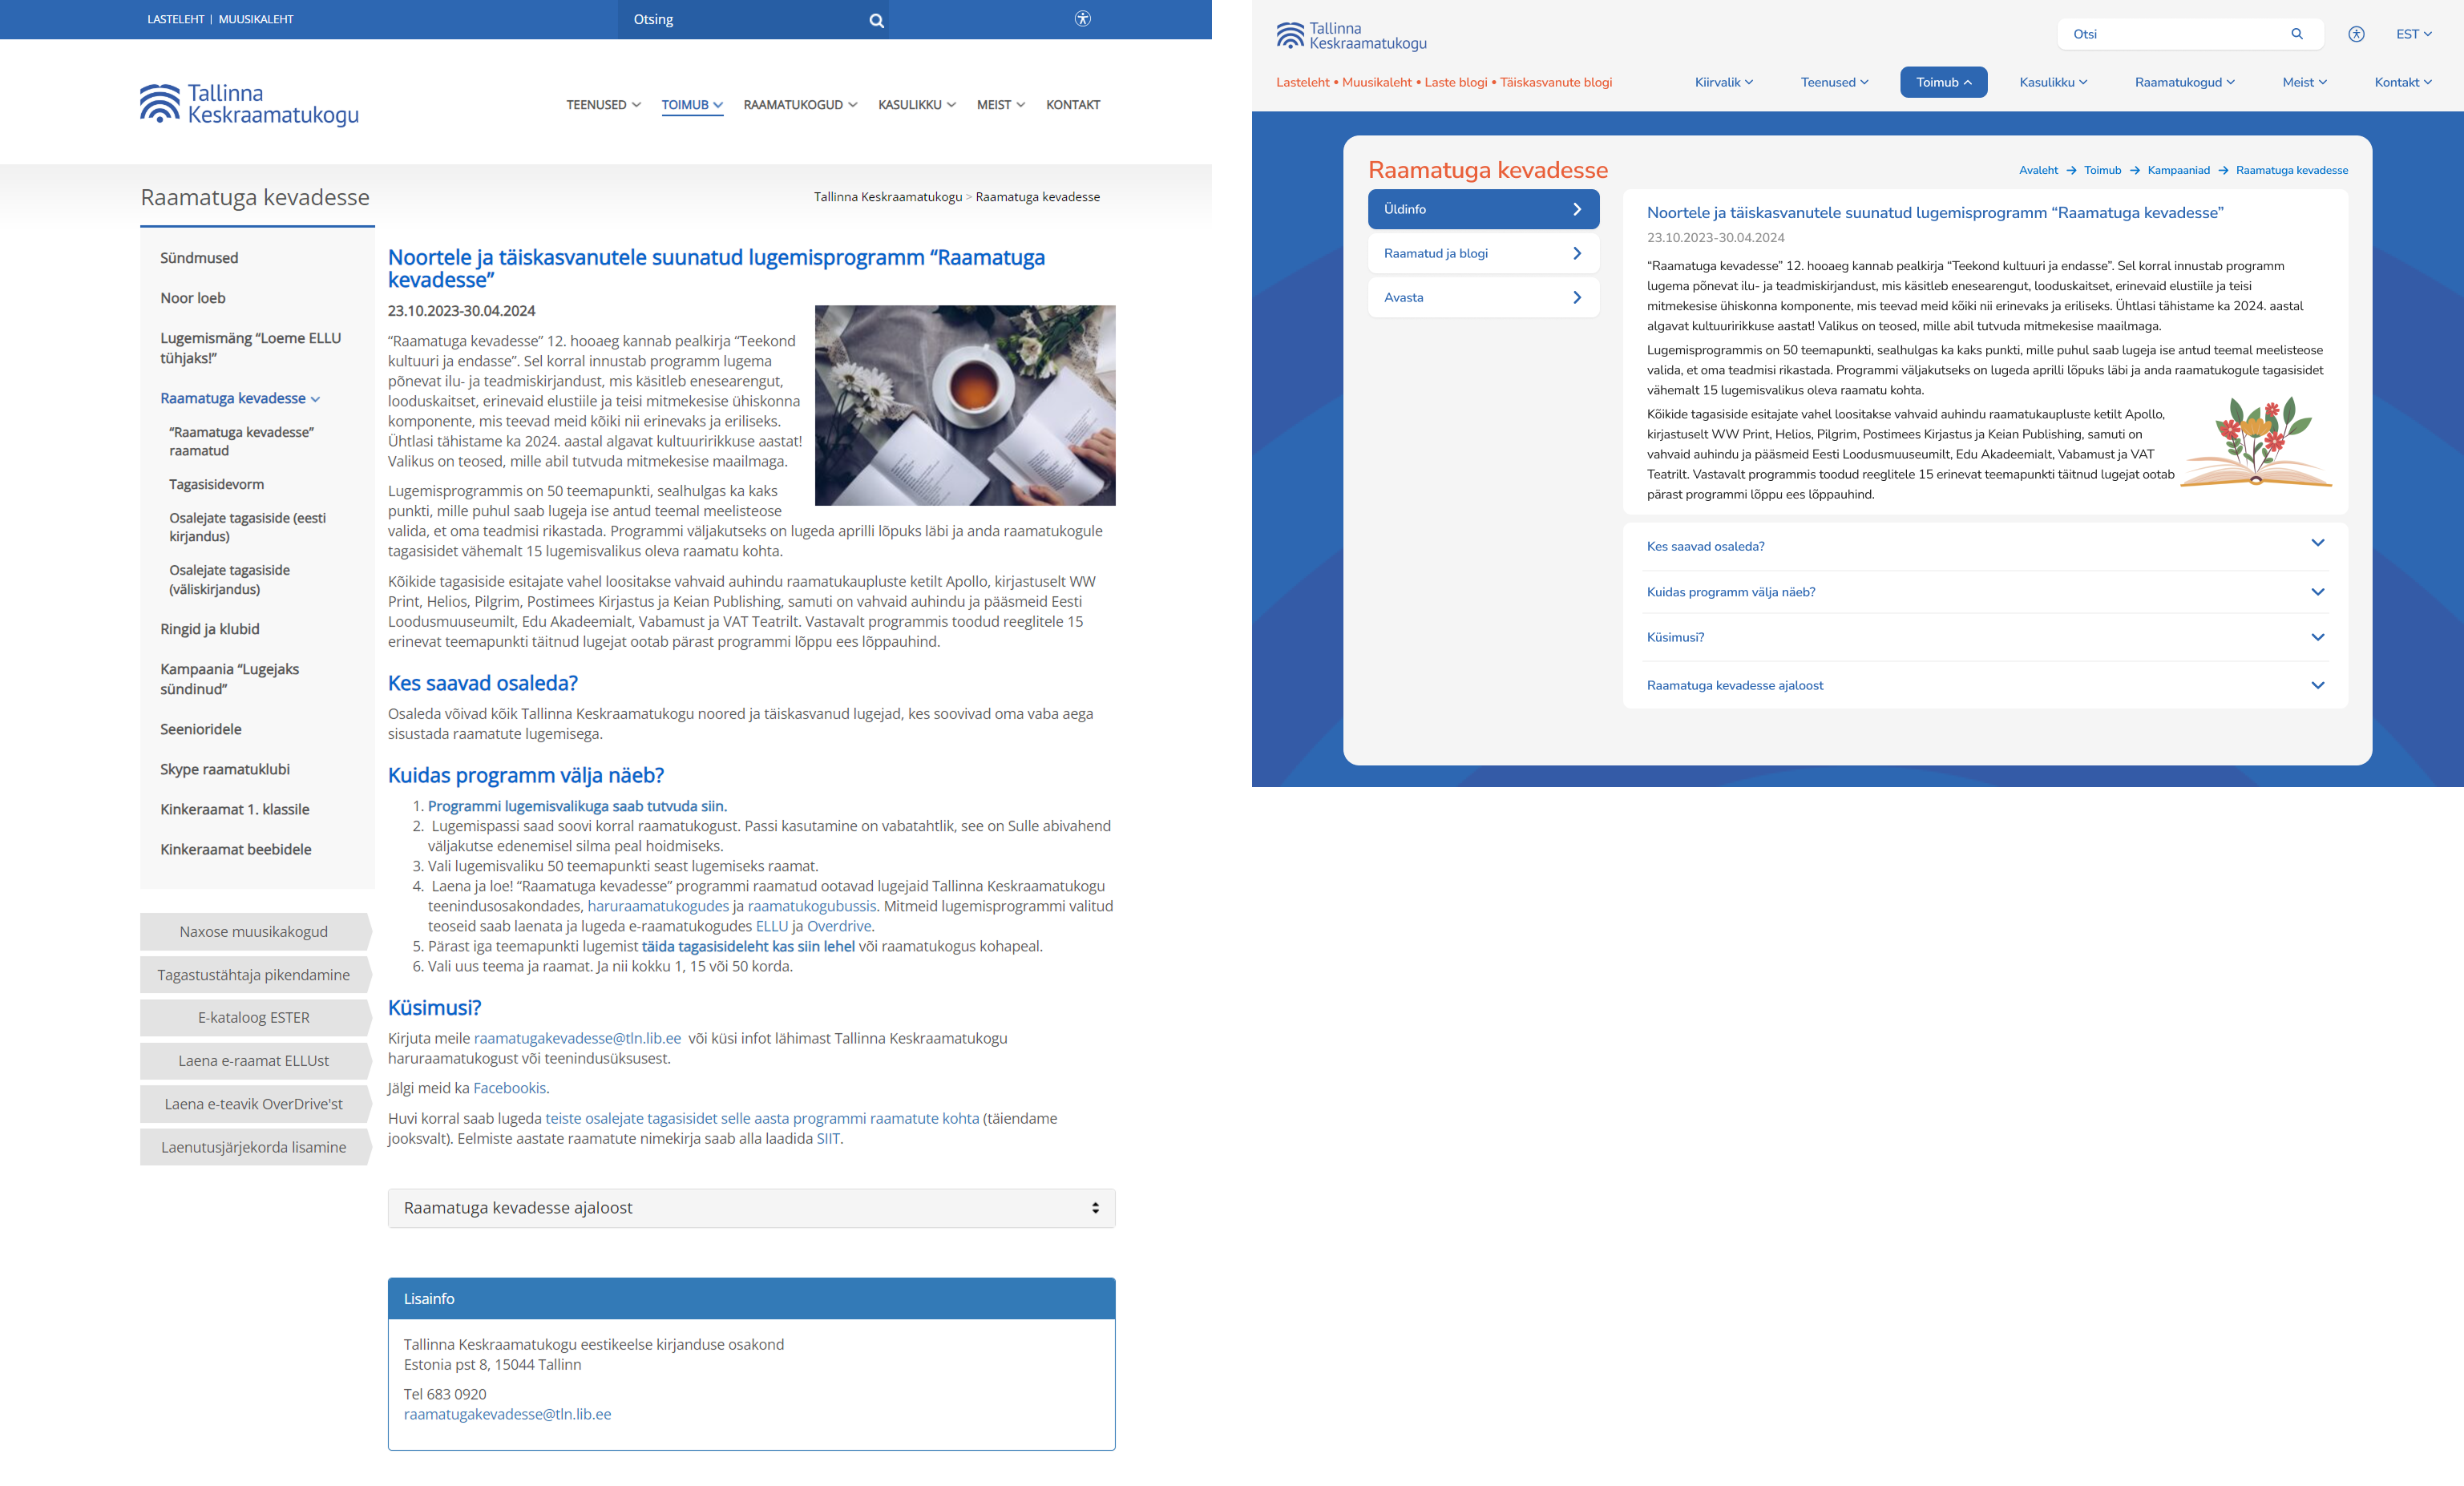Screen dimensions: 2464x1486
Task: Open the EST language dropdown
Action: coord(2413,34)
